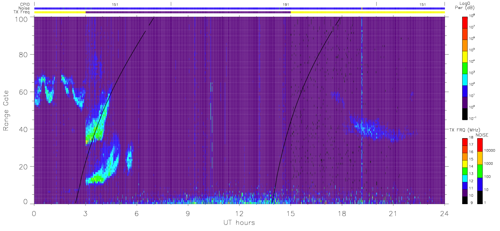Pick the blue segment of NOISE colorbar
This screenshot has height=231, width=500.
[x=480, y=184]
